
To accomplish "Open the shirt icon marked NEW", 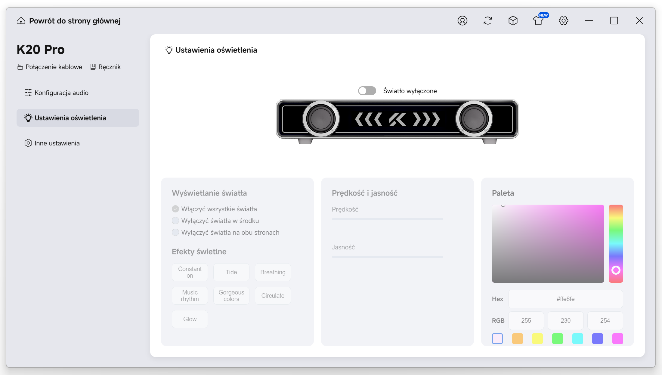I will pyautogui.click(x=538, y=21).
